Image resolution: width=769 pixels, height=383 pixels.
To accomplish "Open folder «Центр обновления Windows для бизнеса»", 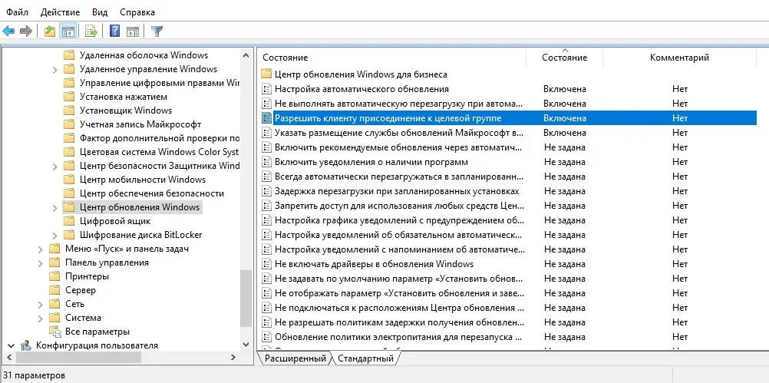I will coord(361,74).
